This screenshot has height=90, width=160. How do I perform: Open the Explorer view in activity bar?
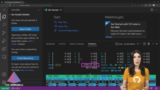click(4, 17)
